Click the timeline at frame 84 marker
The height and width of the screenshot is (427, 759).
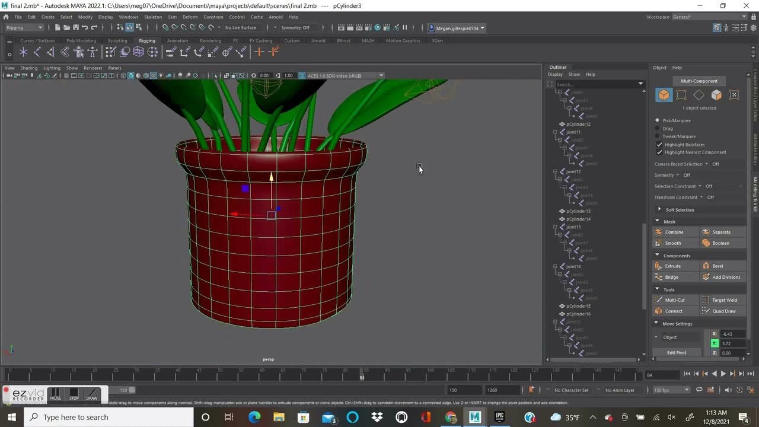click(362, 374)
